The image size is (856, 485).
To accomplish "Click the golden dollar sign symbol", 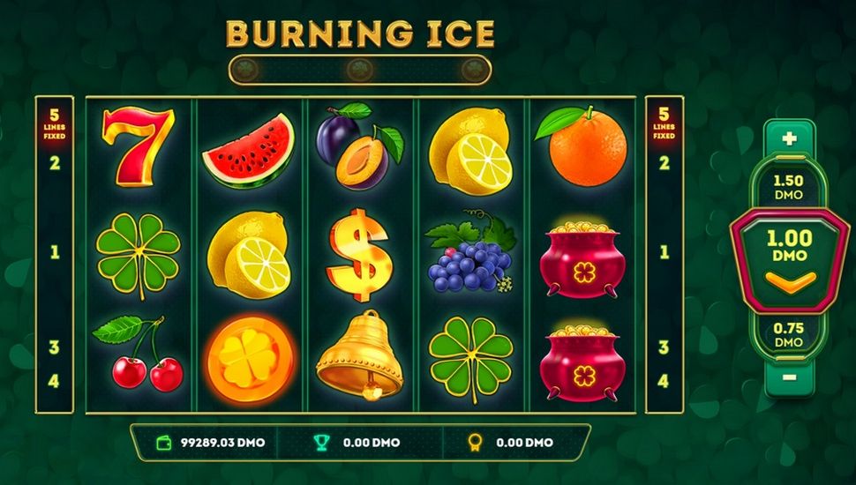I will pyautogui.click(x=358, y=254).
